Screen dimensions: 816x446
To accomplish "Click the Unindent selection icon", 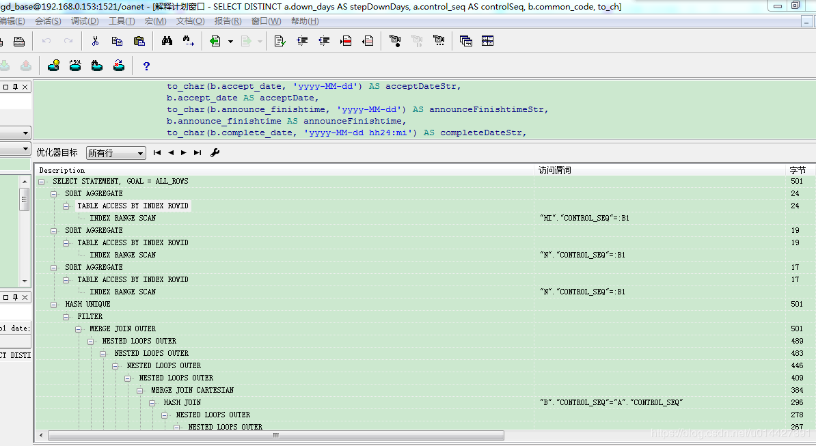I will 324,41.
